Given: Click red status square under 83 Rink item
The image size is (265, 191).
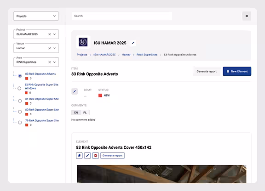Looking at the screenshot, I should click(27, 79).
